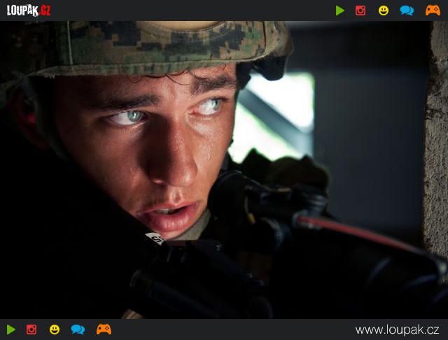
Task: Open the blue chat bubbles icon in header
Action: pos(407,10)
